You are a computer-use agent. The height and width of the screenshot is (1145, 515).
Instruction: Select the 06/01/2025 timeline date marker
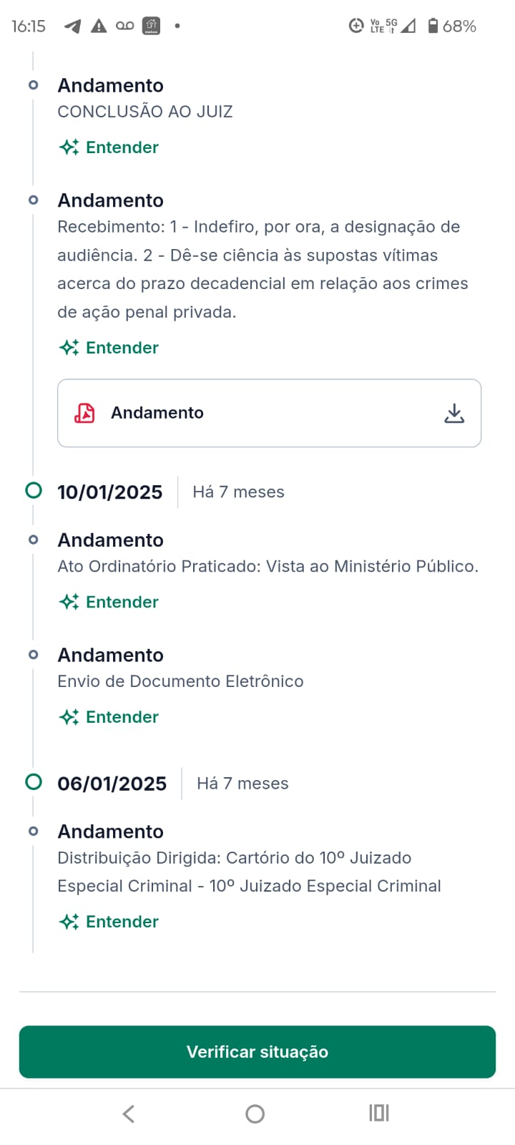click(34, 781)
